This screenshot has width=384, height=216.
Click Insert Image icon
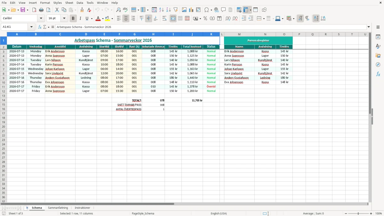(184, 10)
